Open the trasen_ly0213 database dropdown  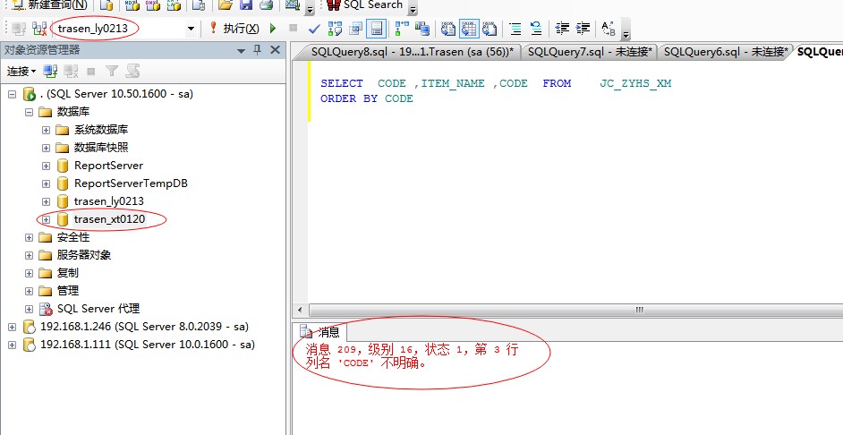coord(191,29)
